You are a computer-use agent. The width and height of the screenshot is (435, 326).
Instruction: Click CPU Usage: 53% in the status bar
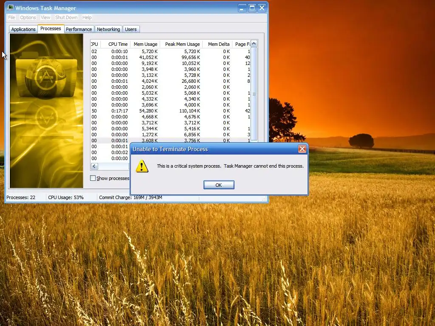pyautogui.click(x=66, y=197)
